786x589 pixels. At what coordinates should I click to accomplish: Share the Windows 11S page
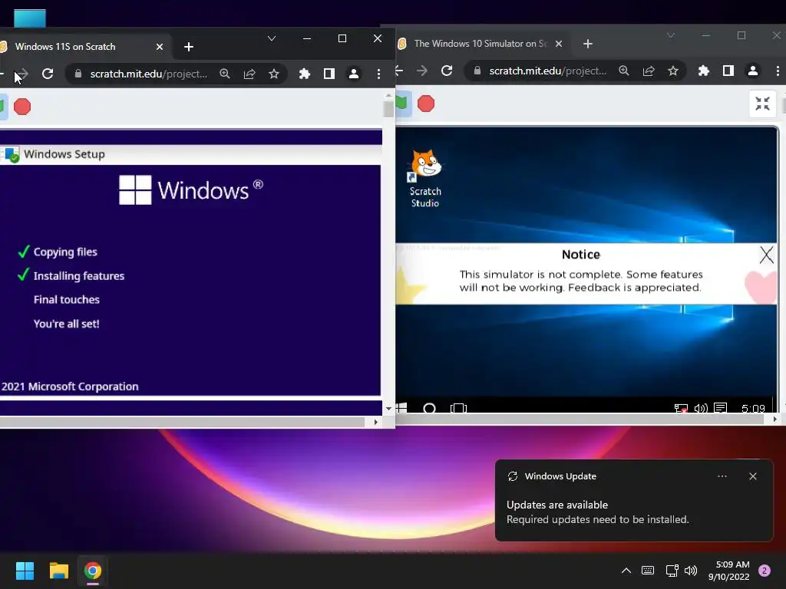[249, 74]
